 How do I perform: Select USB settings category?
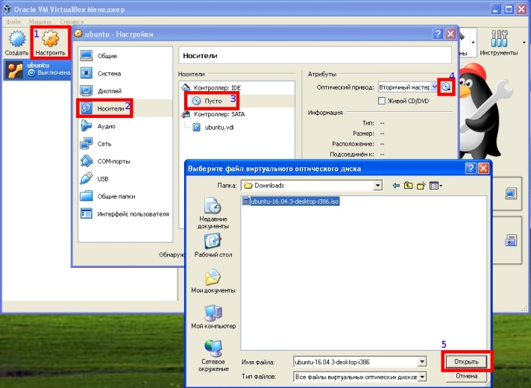pos(125,179)
